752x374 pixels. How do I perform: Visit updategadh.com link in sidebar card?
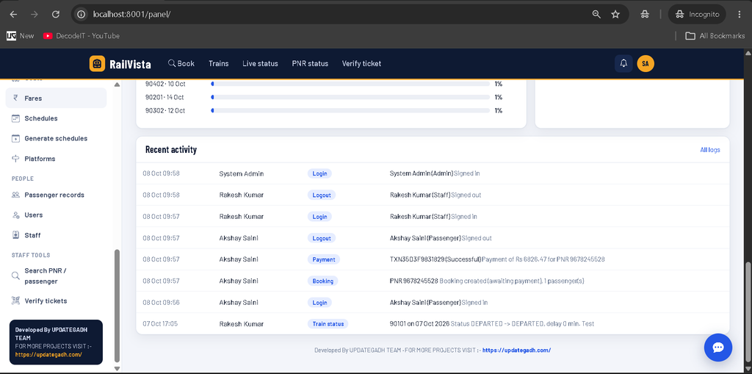pyautogui.click(x=48, y=354)
